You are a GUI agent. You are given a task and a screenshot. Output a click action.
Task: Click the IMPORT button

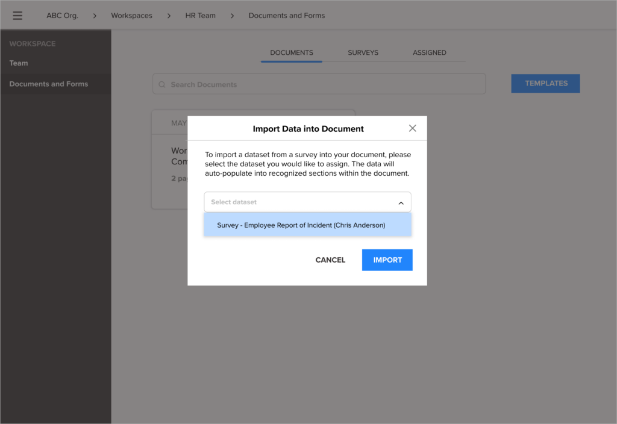(x=387, y=260)
